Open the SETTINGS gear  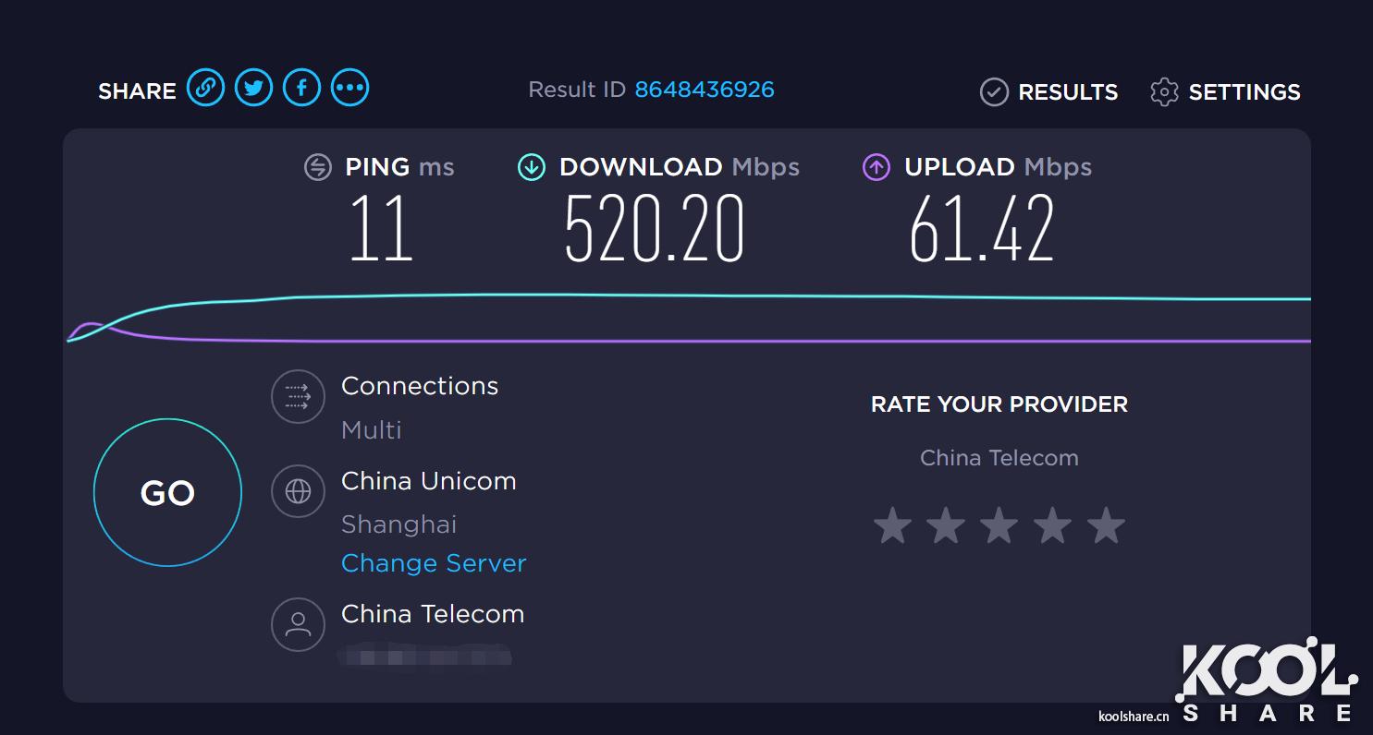click(1164, 91)
